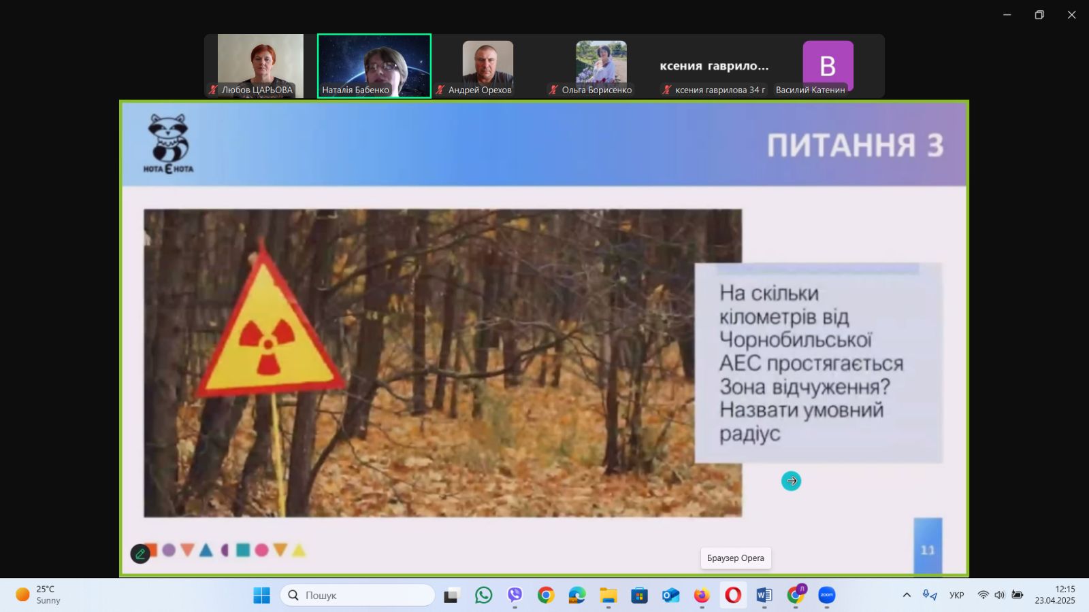The image size is (1089, 612).
Task: Open the Windows Start menu
Action: pos(261,595)
